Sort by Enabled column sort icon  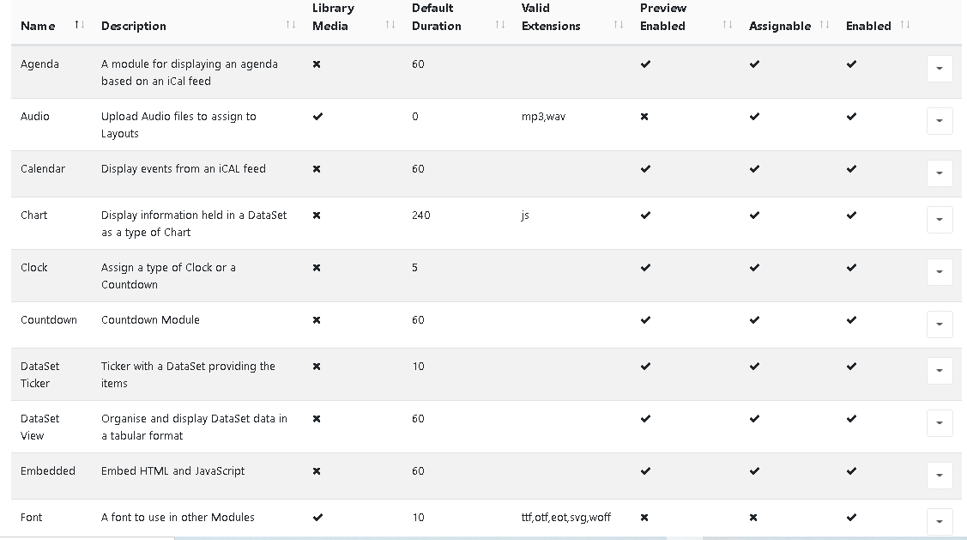pos(905,25)
